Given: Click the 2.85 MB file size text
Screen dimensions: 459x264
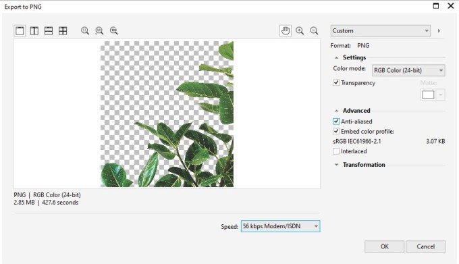Looking at the screenshot, I should click(24, 203).
